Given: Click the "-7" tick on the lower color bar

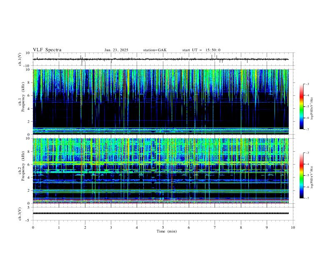Looking at the screenshot, I should coord(307,198).
